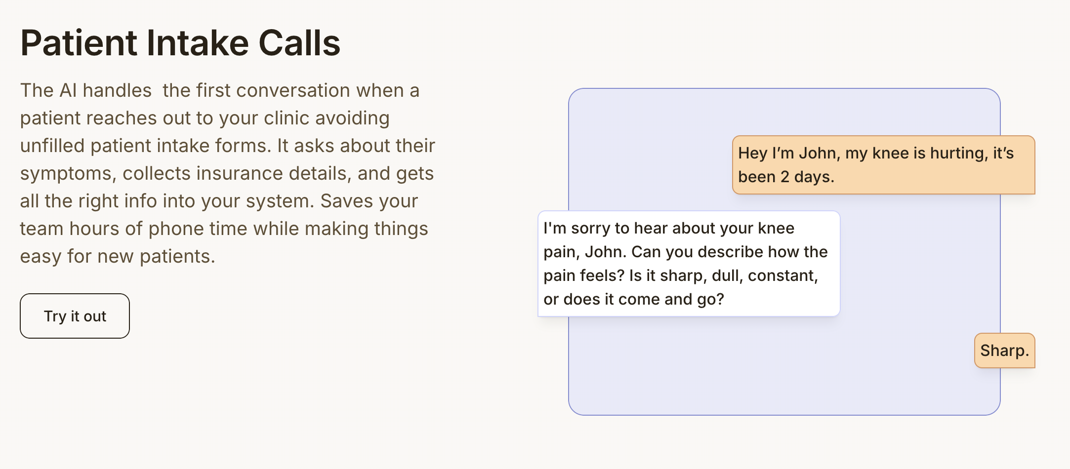This screenshot has height=469, width=1070.
Task: Click the "Try it out" button
Action: pos(75,316)
